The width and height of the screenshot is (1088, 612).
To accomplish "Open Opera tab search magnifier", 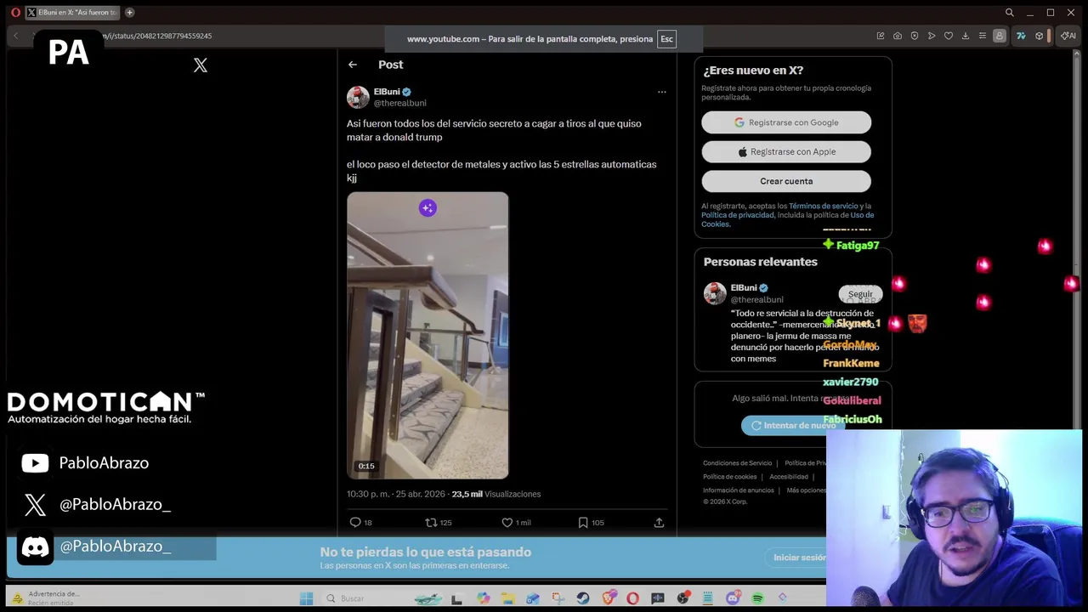I will (1009, 13).
